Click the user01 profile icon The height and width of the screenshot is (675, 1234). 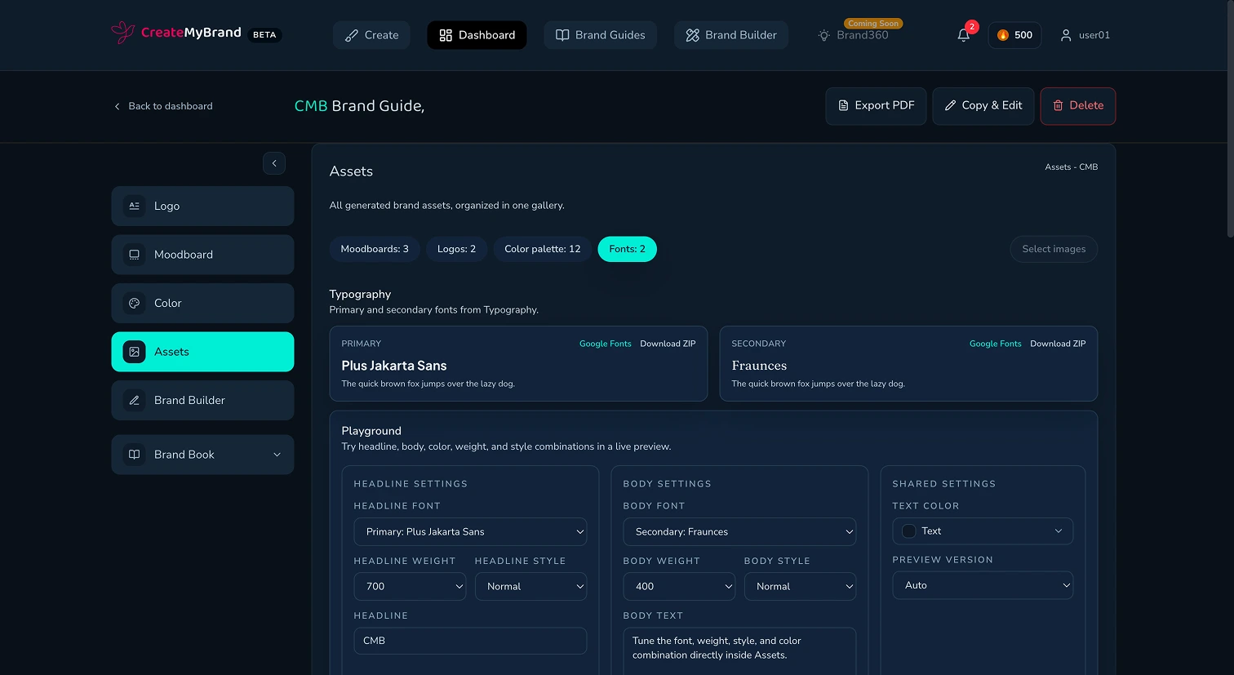click(1065, 35)
